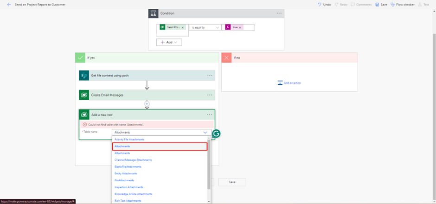This screenshot has width=436, height=204.
Task: Click the Dataverse 'Add a new row' icon
Action: (84, 115)
